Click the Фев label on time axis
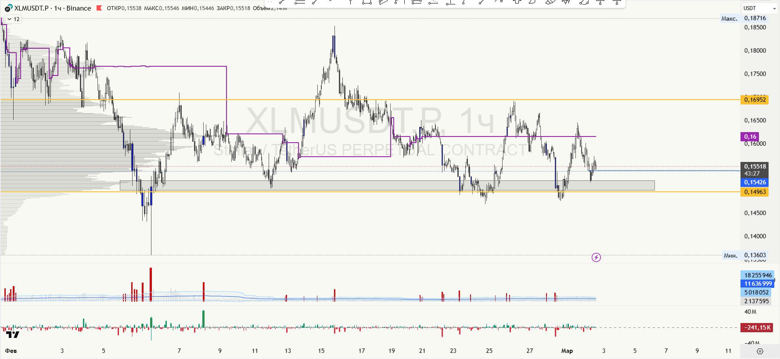Viewport: 780px width, 359px height. point(11,351)
